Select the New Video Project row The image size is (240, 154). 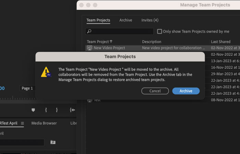(x=163, y=48)
